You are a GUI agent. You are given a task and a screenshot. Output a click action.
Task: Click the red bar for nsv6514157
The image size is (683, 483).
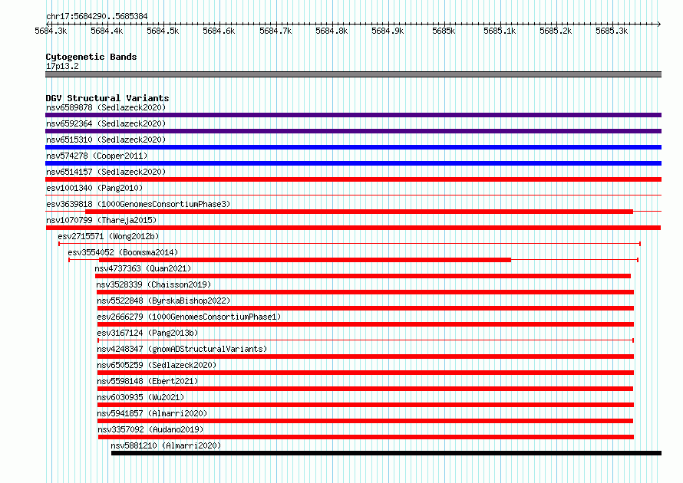click(x=353, y=179)
